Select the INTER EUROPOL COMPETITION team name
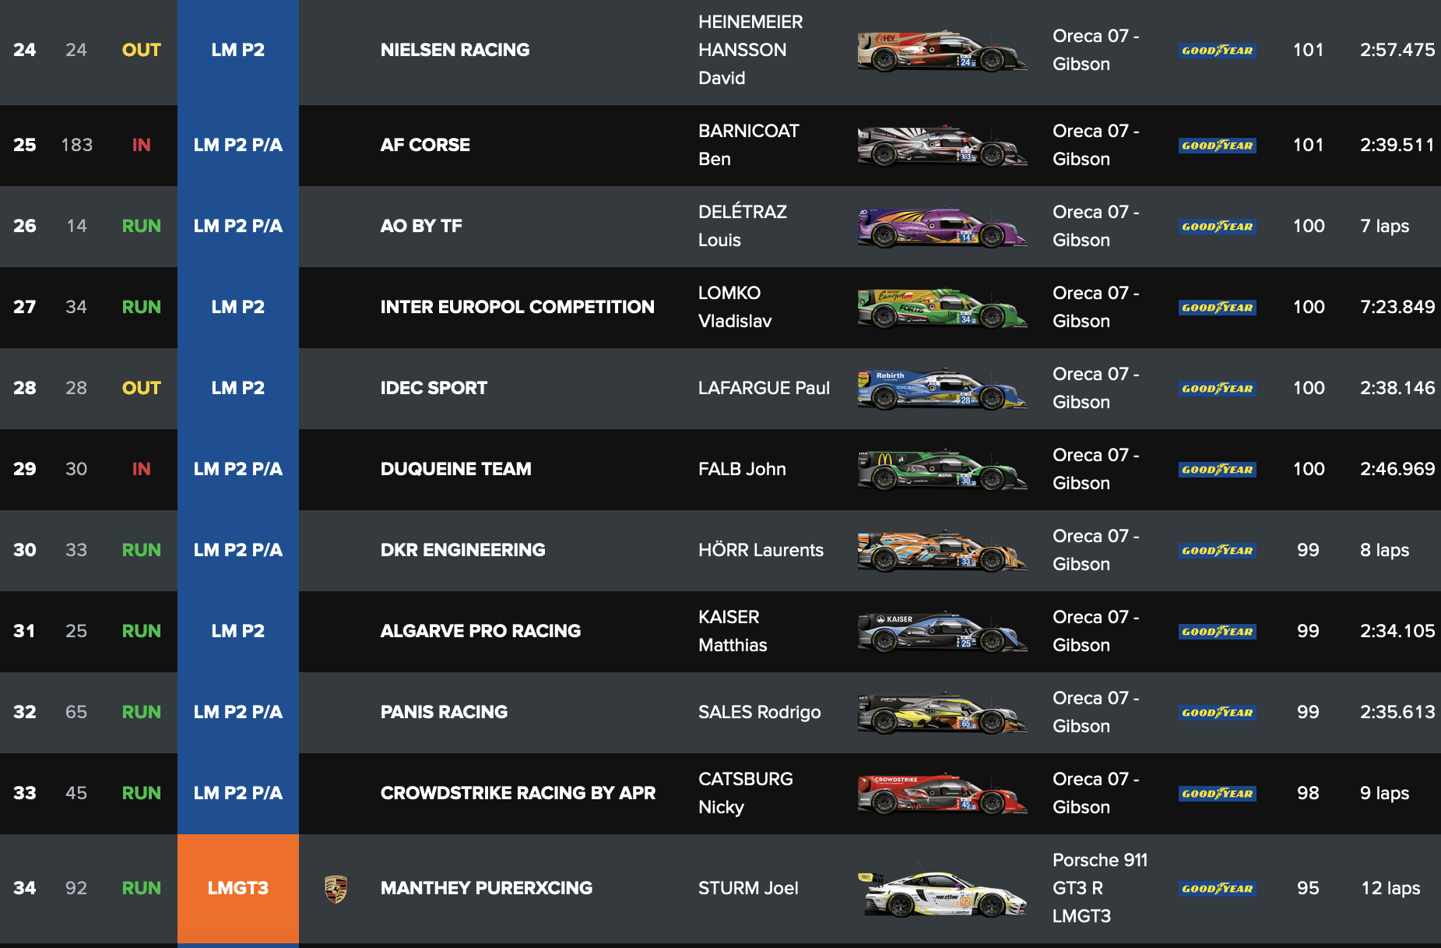Screen dimensions: 1441x948 click(518, 307)
